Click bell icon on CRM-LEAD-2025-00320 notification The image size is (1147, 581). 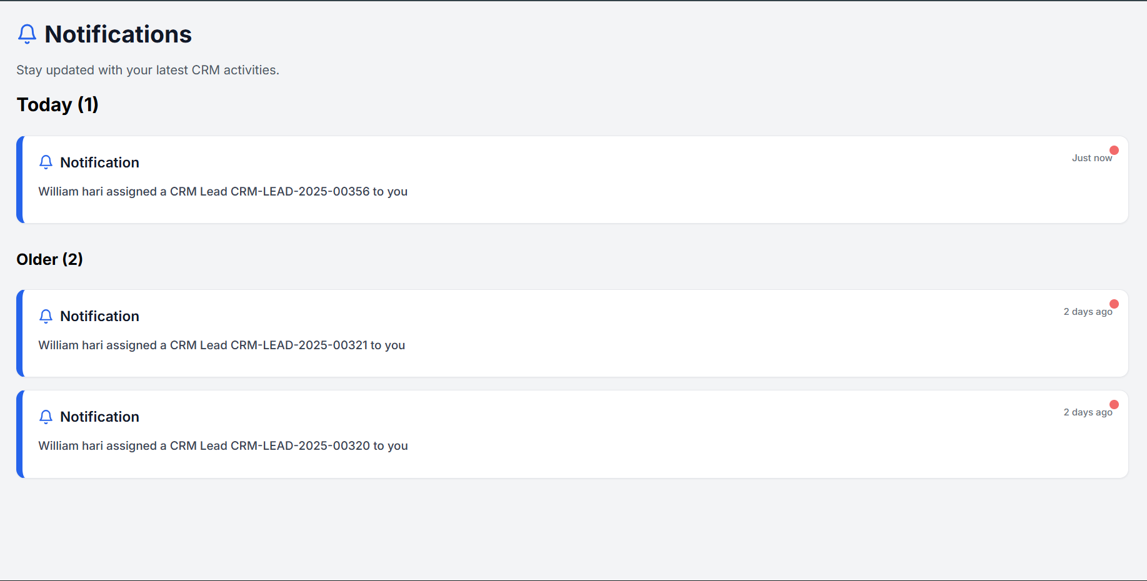tap(46, 417)
